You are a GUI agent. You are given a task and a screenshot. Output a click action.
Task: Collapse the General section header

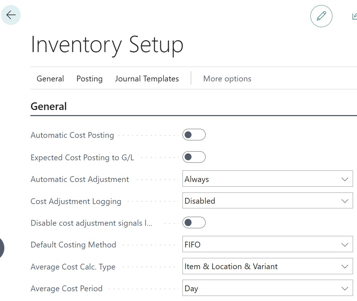click(x=48, y=106)
